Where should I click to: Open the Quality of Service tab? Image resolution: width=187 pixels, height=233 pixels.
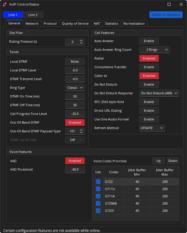point(75,24)
